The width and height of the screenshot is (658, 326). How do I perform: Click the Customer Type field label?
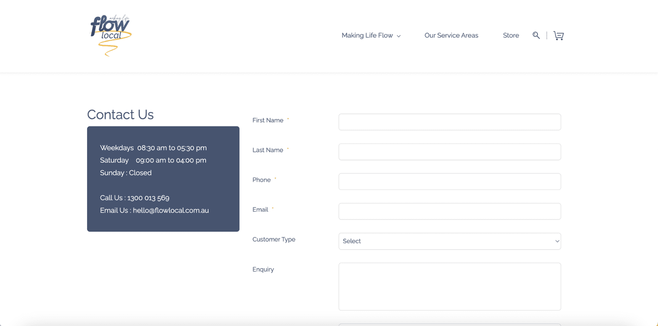(x=274, y=239)
